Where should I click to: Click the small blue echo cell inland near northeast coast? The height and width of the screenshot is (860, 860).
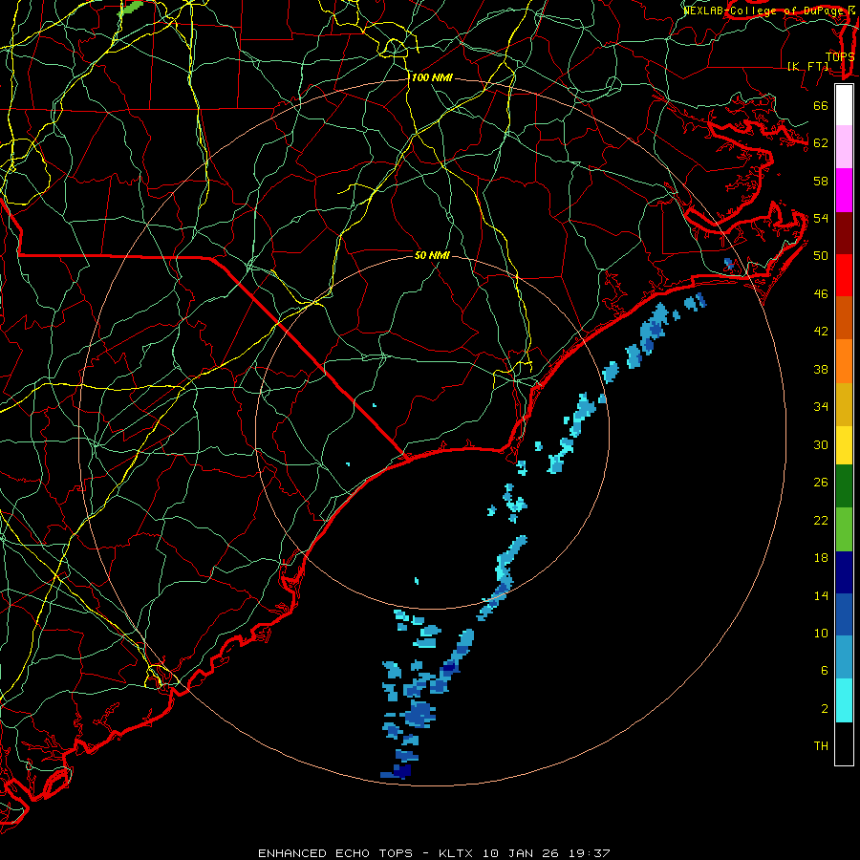729,264
